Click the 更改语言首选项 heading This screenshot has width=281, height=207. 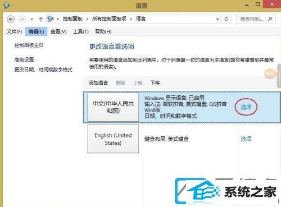point(112,47)
